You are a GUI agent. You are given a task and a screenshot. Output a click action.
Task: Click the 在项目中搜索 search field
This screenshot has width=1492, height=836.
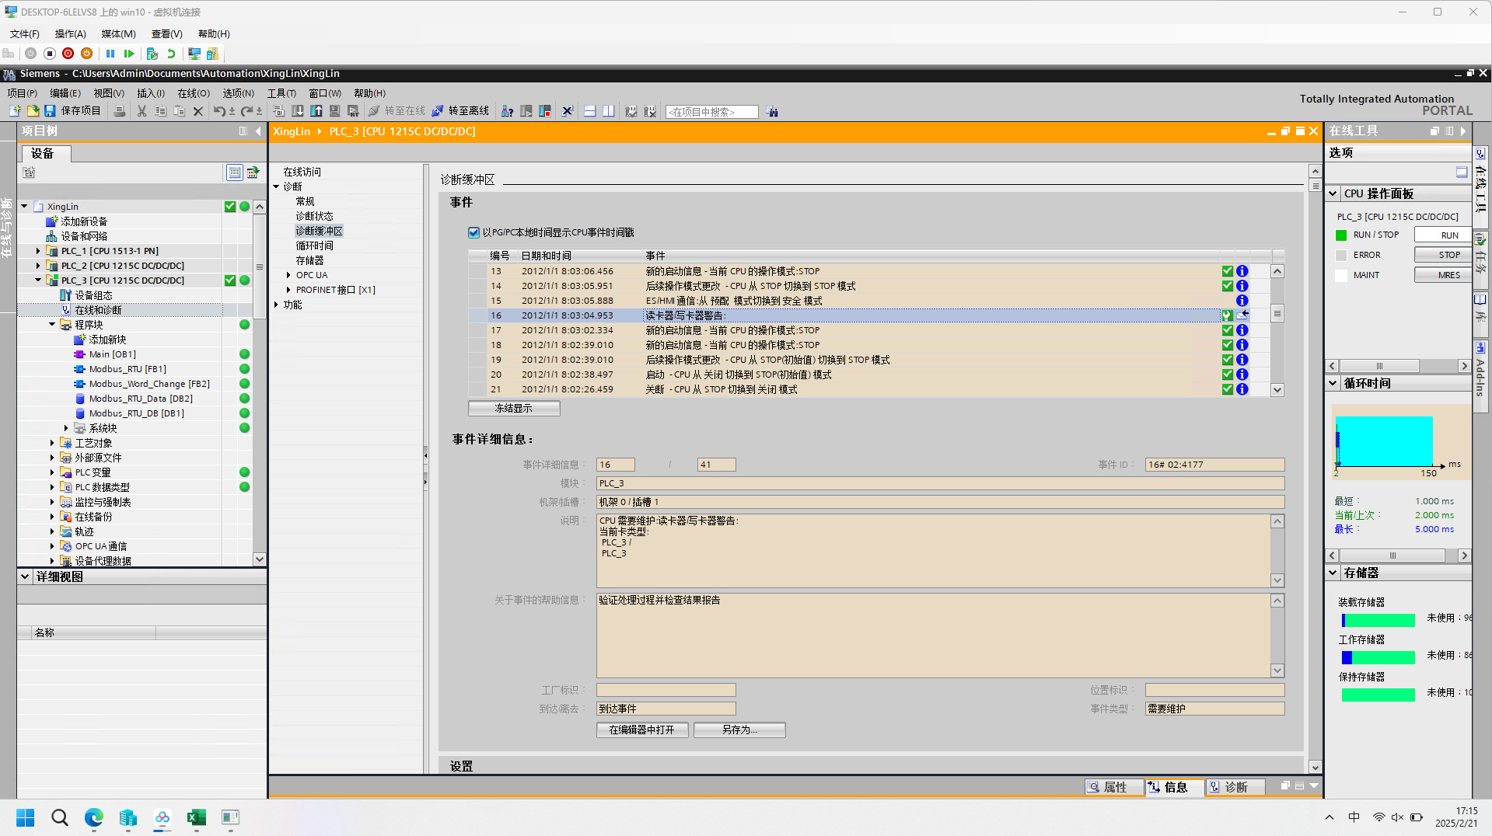point(711,112)
